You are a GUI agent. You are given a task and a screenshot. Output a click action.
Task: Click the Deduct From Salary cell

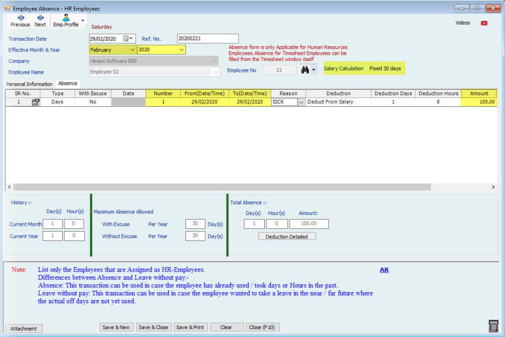point(338,102)
